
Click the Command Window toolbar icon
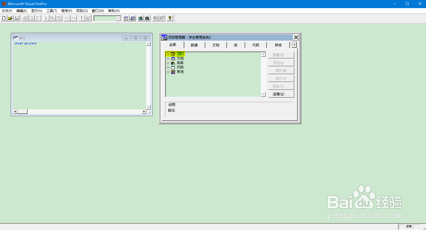126,18
